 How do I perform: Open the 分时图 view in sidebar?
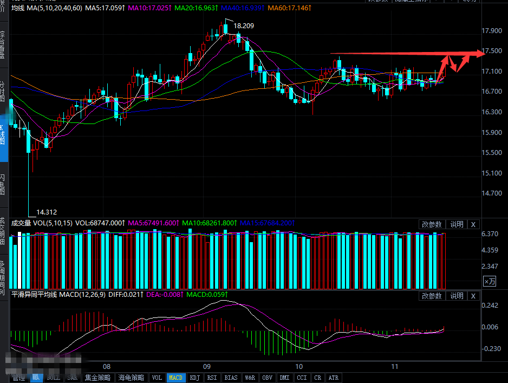(3, 91)
